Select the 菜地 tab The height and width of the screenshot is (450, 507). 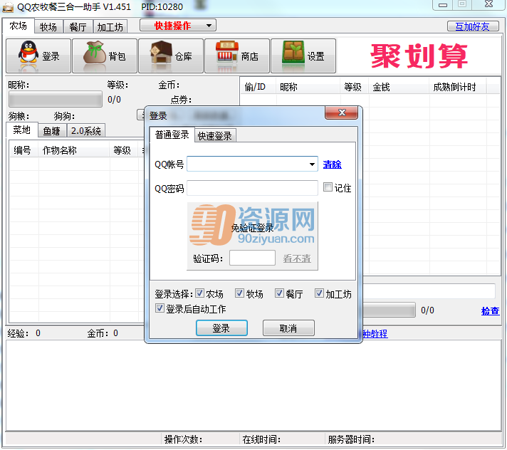pos(21,130)
